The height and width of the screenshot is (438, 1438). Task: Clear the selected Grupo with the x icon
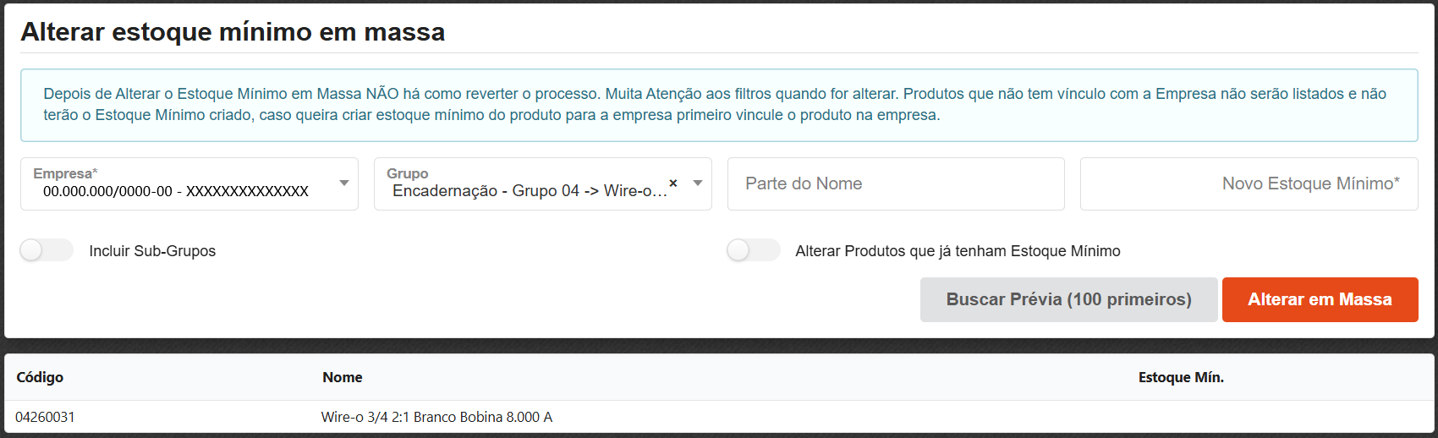tap(673, 183)
